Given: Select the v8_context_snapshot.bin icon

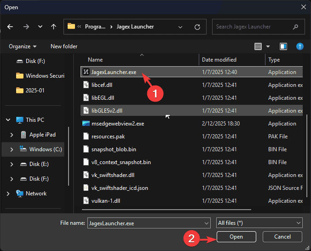Looking at the screenshot, I should [x=86, y=162].
